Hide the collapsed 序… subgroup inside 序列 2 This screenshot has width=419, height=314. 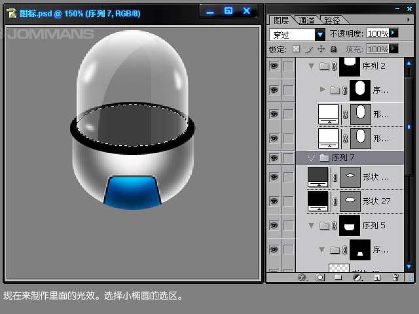(x=274, y=90)
